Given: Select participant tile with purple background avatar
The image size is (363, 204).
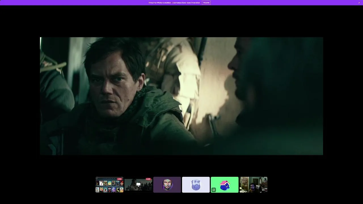Looking at the screenshot, I should [167, 185].
